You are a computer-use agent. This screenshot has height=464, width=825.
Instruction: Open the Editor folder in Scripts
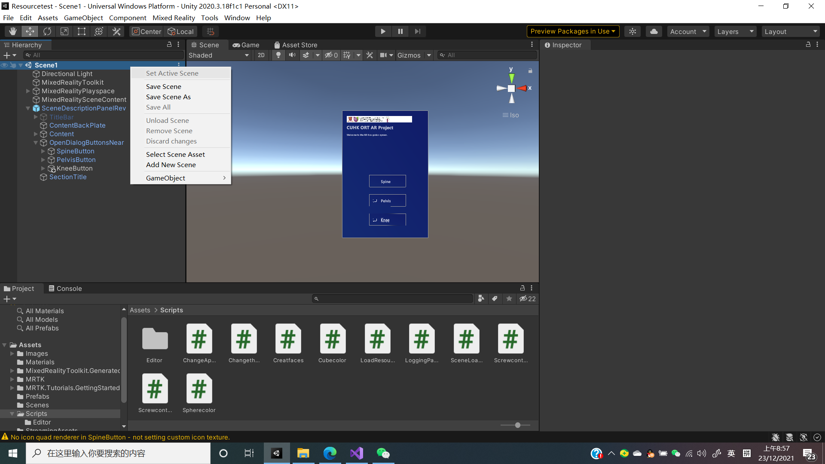click(x=155, y=343)
